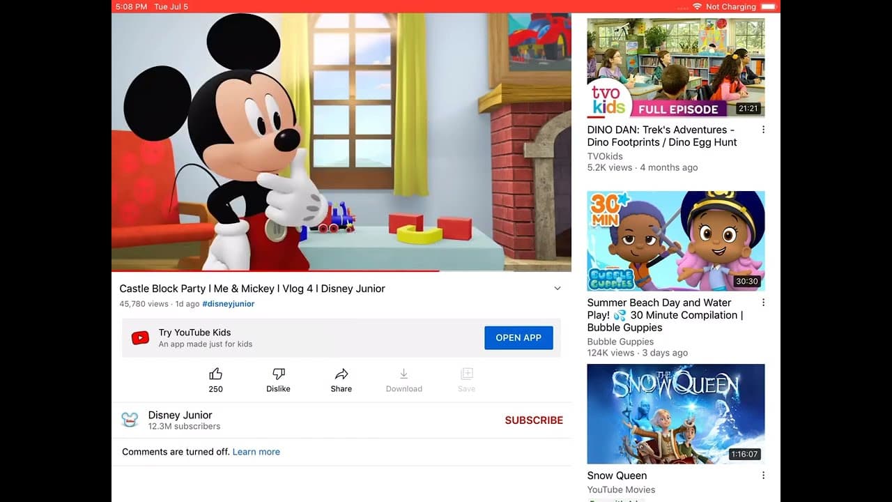Tap the 5:08 PM status bar time

click(x=132, y=6)
